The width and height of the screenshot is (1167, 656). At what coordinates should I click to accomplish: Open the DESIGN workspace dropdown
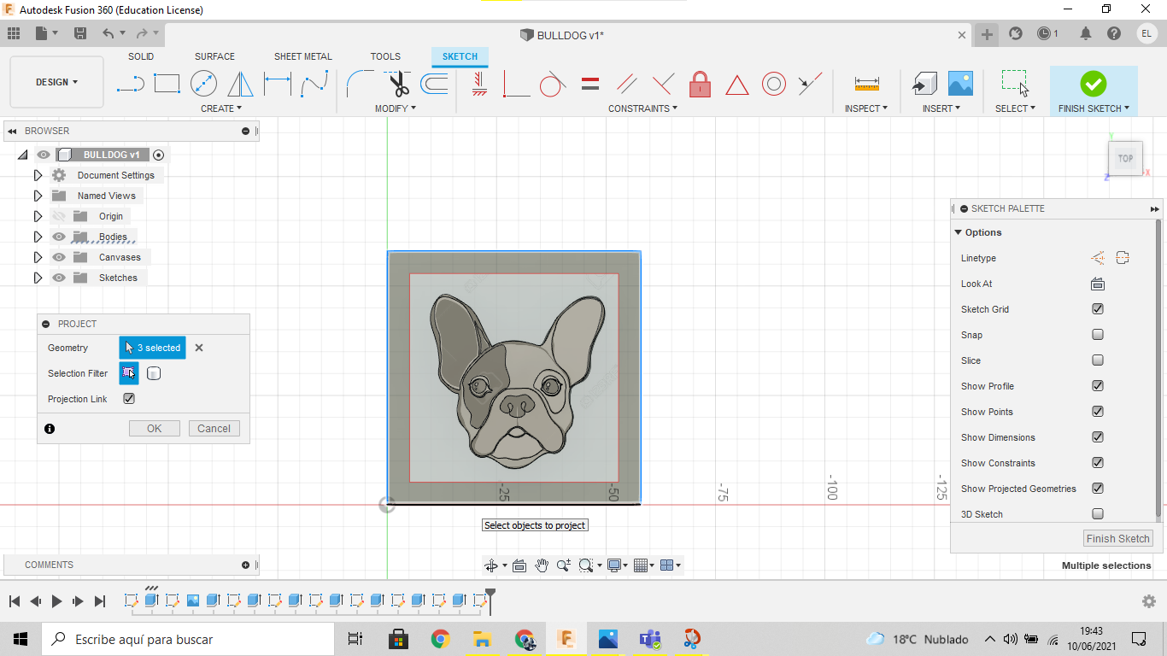56,82
